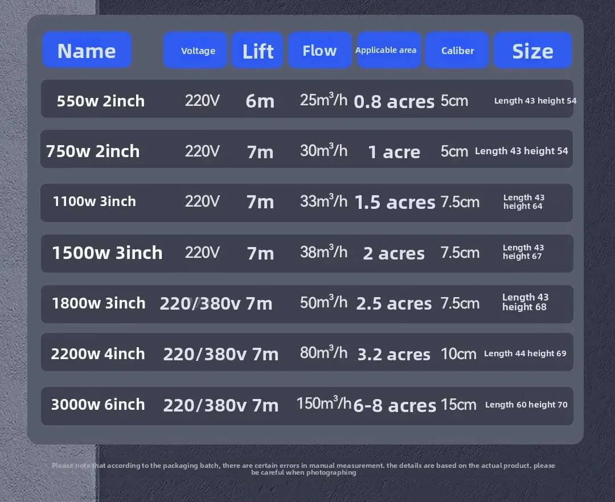Click the 2200w 4inch model name
Image resolution: width=615 pixels, height=502 pixels.
98,354
